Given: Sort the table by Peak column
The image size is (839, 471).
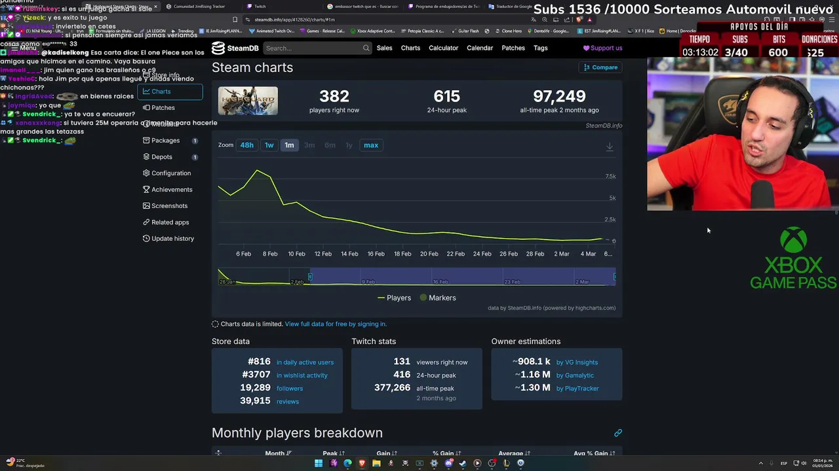Looking at the screenshot, I should pos(334,453).
